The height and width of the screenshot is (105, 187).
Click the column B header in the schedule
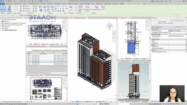click(43, 52)
